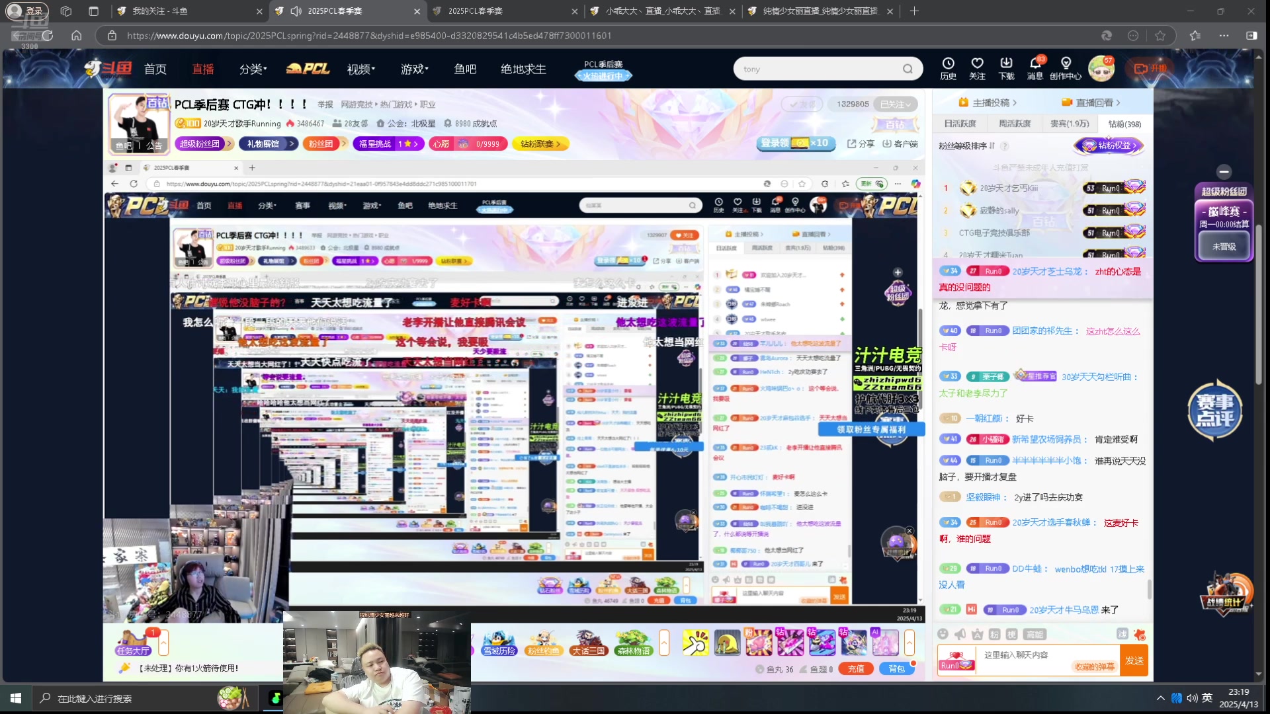Click the 发送 send button
Screen dimensions: 1270x714
[1134, 660]
